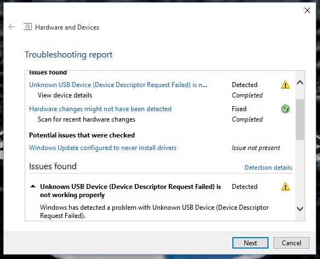Click 'Completed' status for View device details
Viewport: 320px width, 259px height.
coord(247,95)
